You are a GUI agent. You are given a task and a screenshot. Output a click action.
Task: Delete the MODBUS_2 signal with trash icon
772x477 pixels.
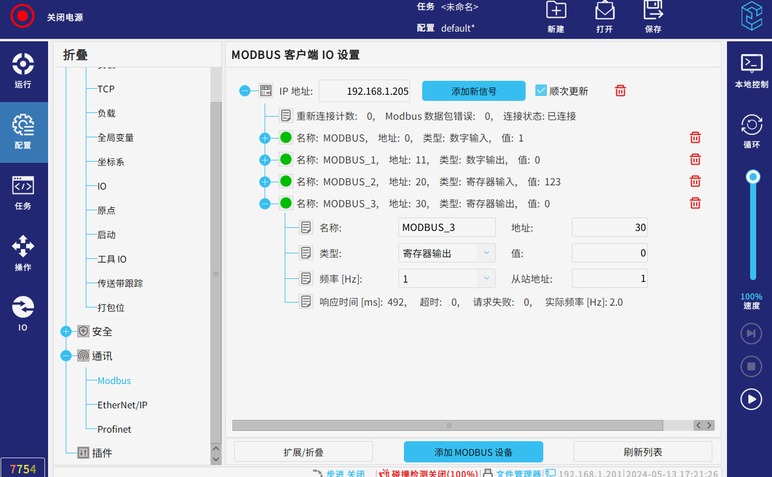pyautogui.click(x=695, y=181)
